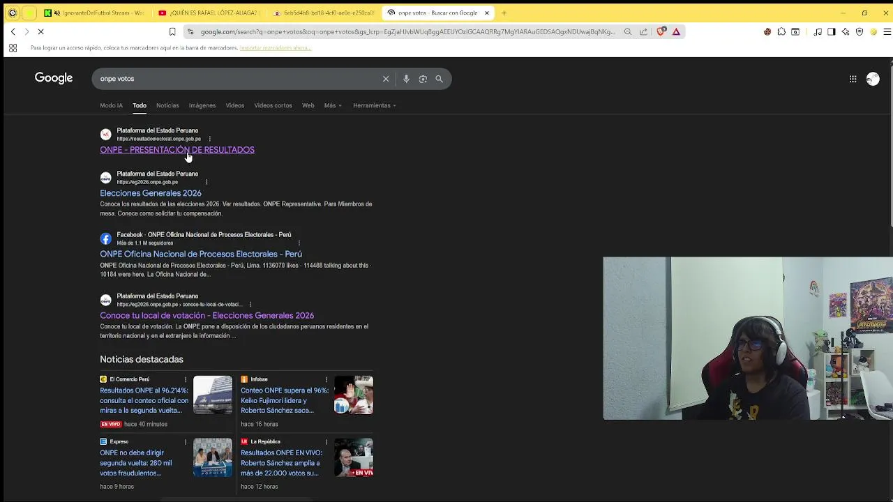Viewport: 893px width, 502px height.
Task: Open the browser hamburger main menu
Action: pyautogui.click(x=887, y=31)
